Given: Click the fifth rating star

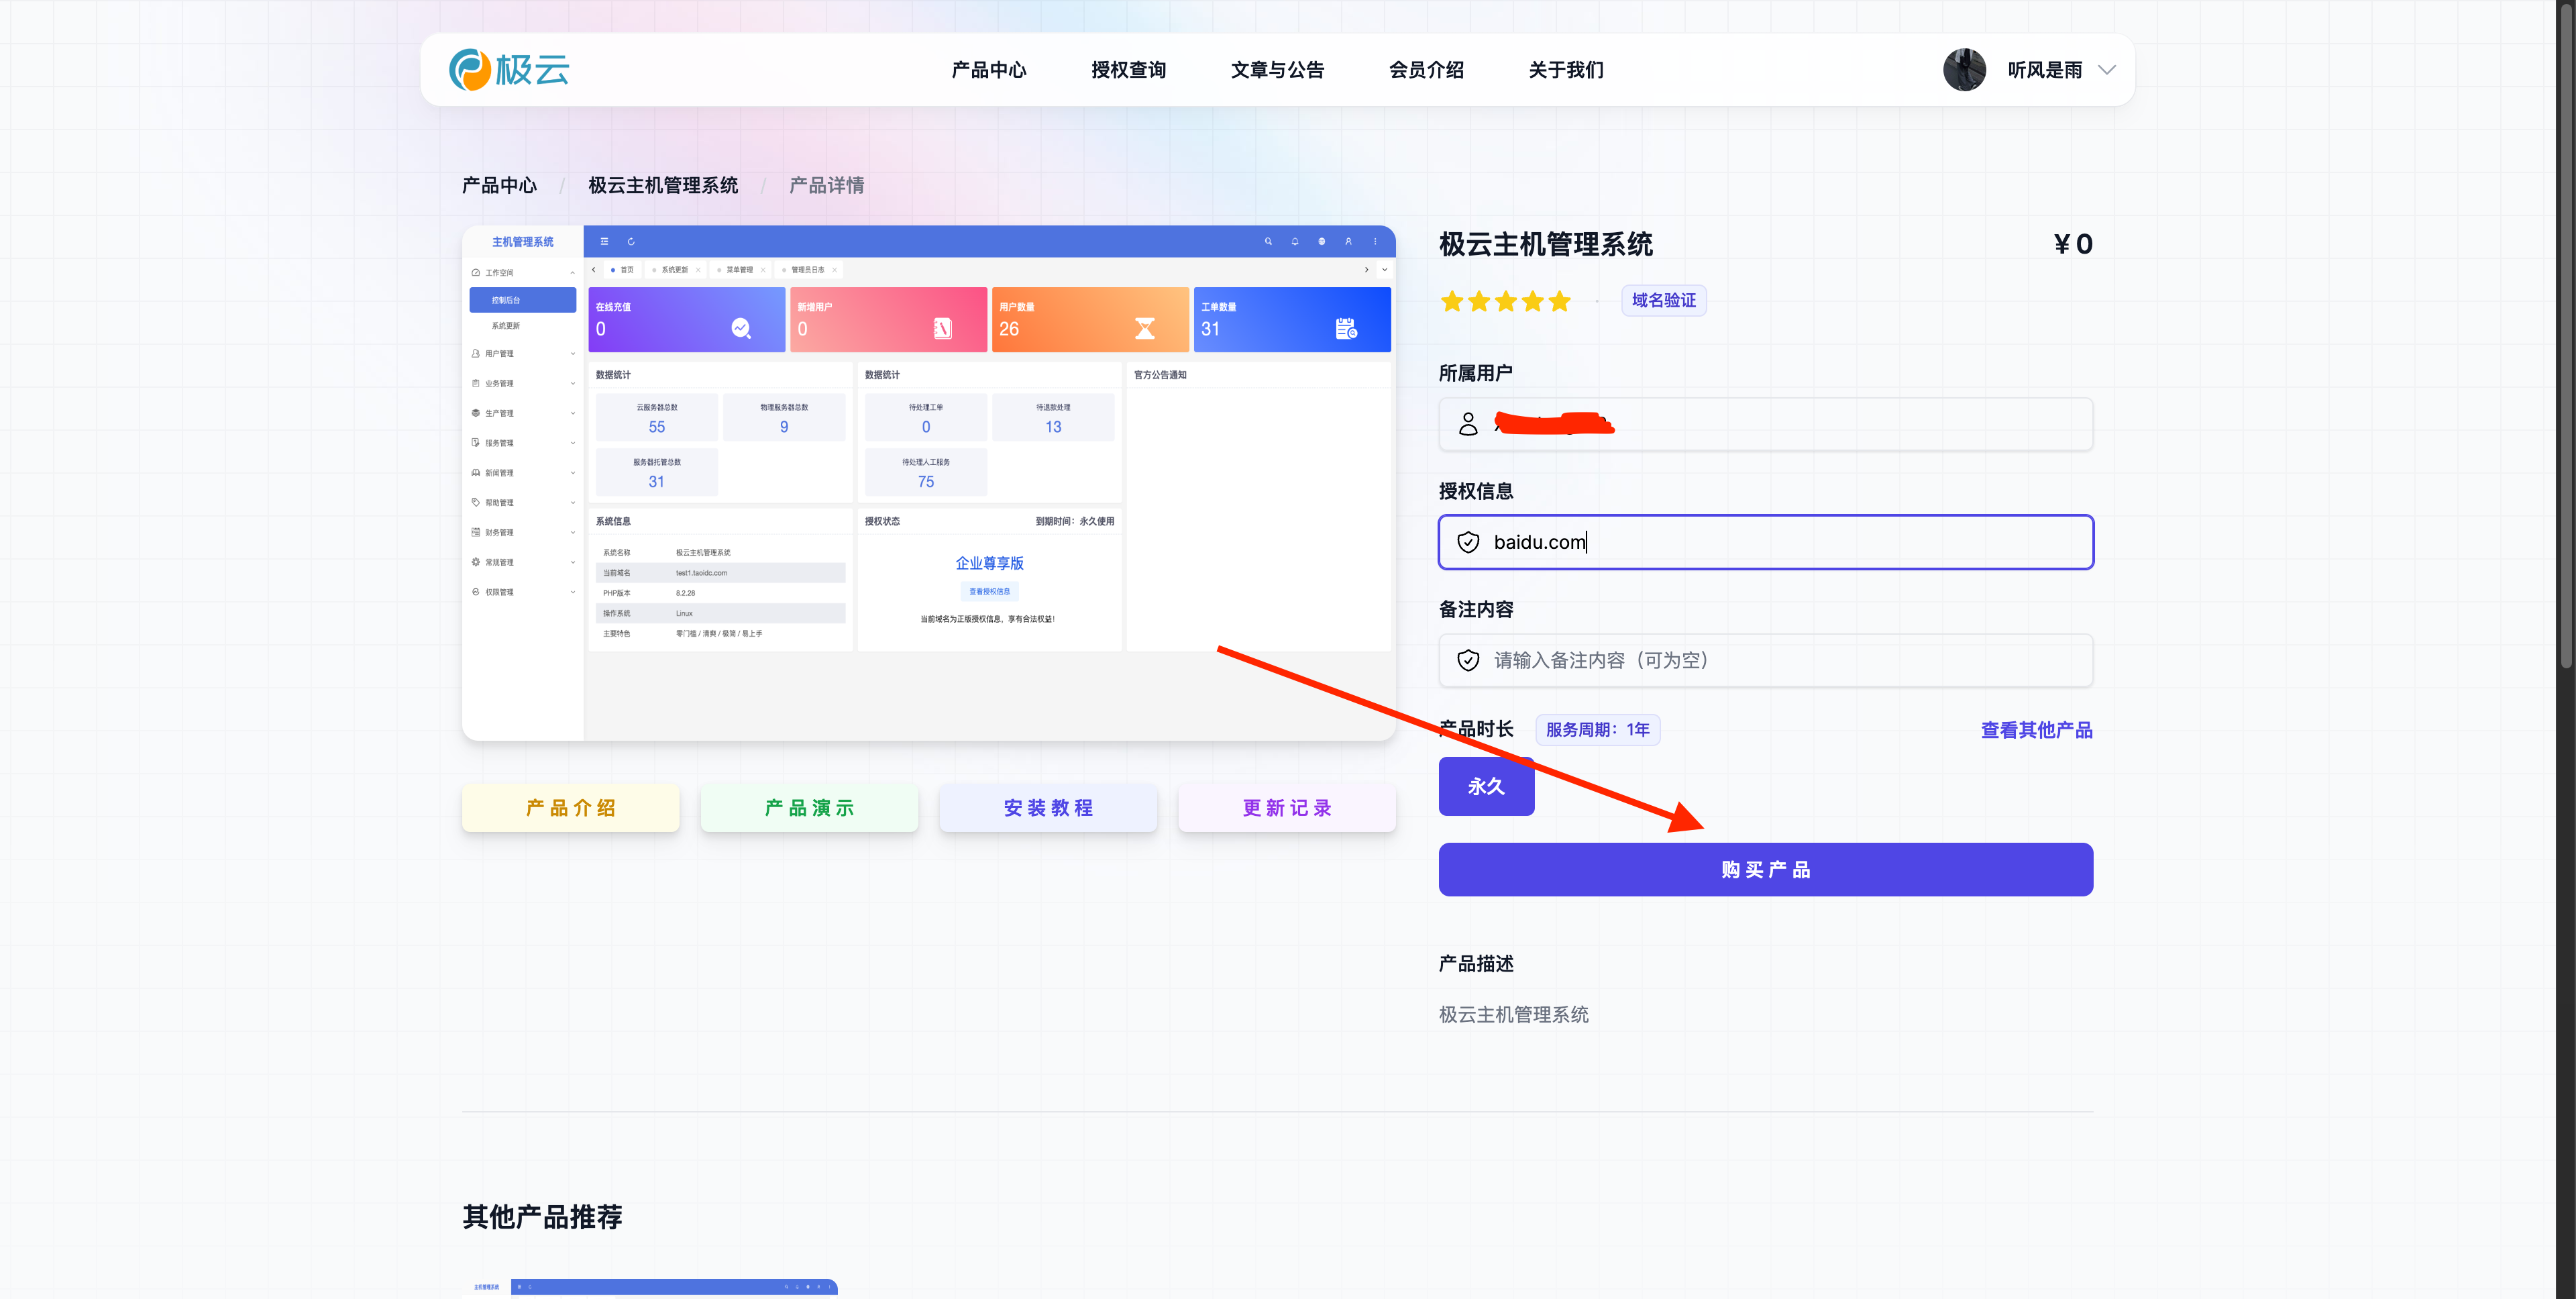Looking at the screenshot, I should pyautogui.click(x=1559, y=301).
